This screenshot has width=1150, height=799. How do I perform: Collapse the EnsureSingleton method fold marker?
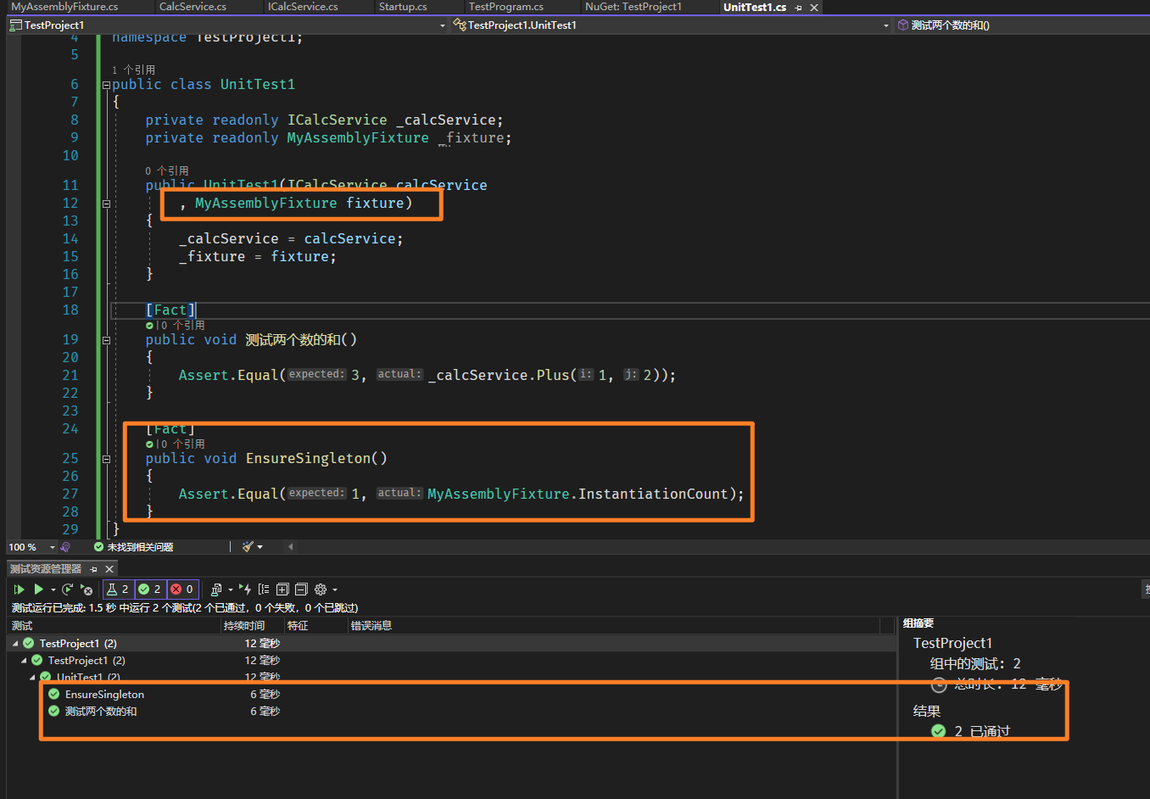click(106, 459)
